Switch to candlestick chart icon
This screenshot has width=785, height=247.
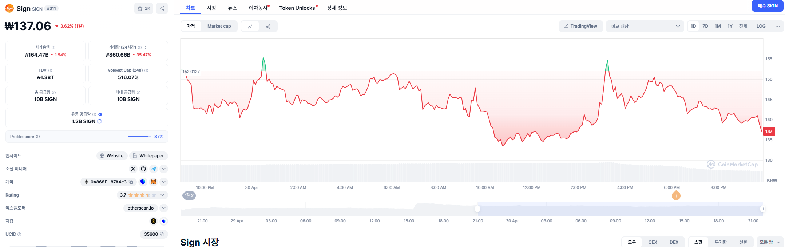click(x=268, y=26)
